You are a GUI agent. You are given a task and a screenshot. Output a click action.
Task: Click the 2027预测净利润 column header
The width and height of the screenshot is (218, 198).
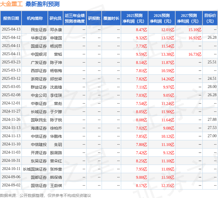click(x=189, y=18)
